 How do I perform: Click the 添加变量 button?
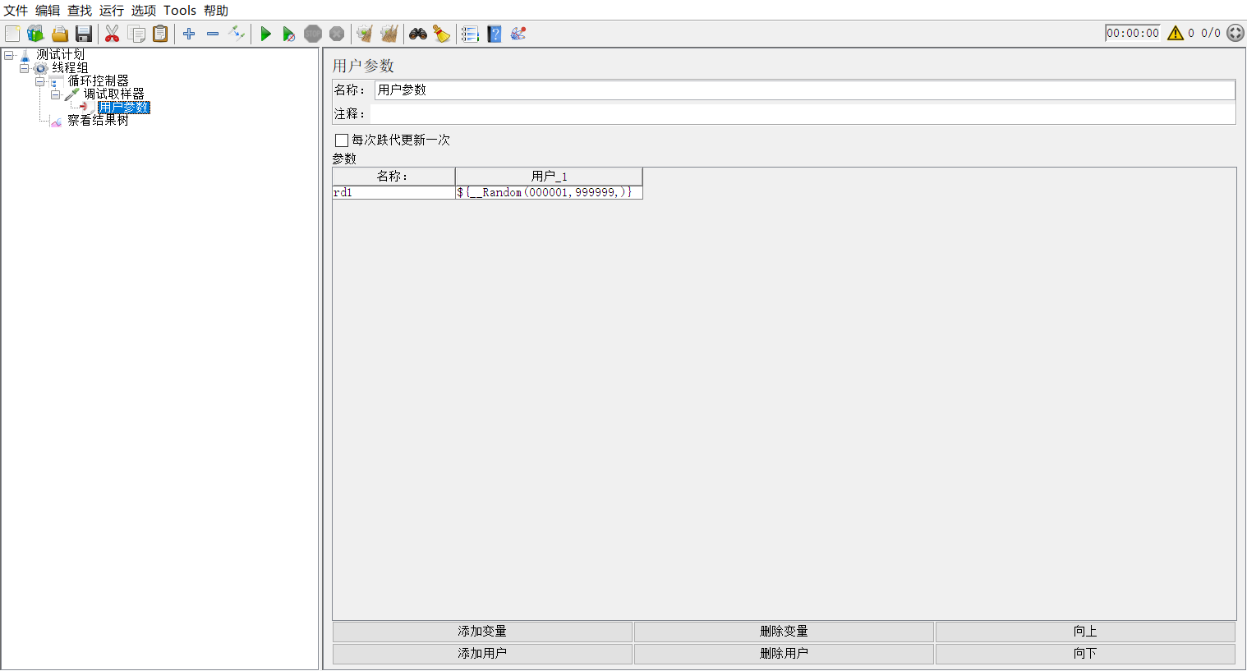[481, 631]
